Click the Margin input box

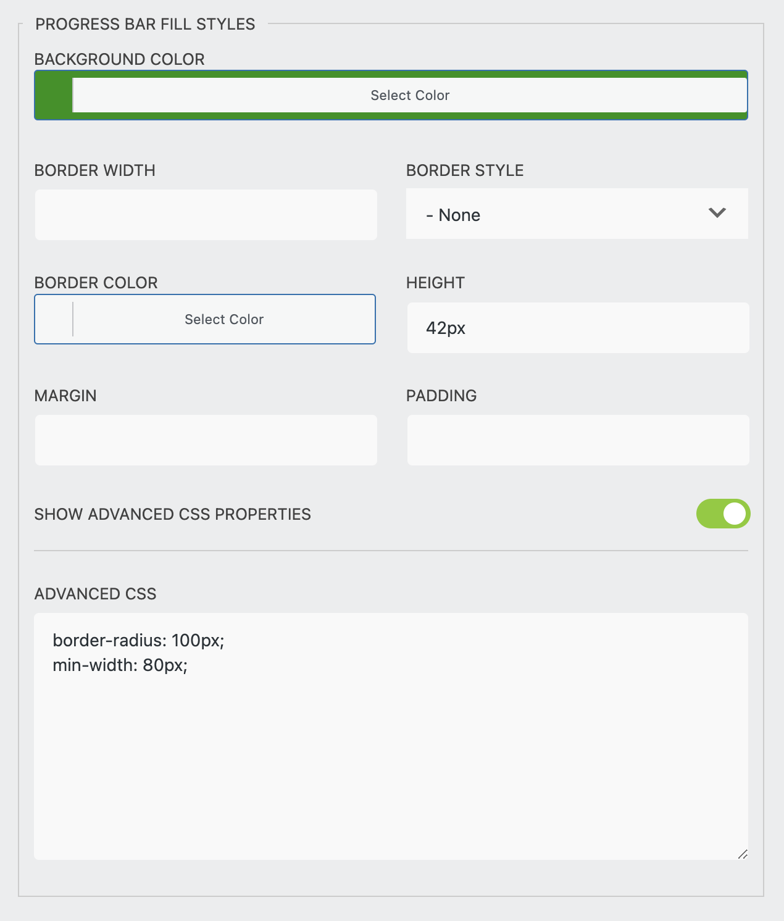tap(206, 440)
